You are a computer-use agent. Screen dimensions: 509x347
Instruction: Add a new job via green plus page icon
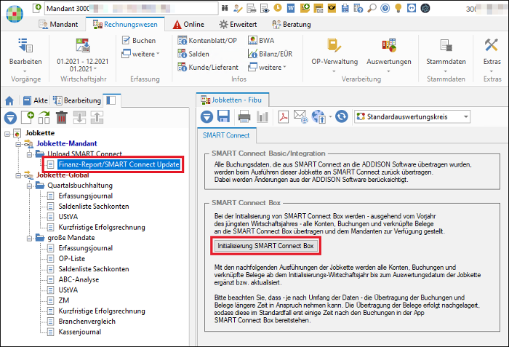[28, 117]
